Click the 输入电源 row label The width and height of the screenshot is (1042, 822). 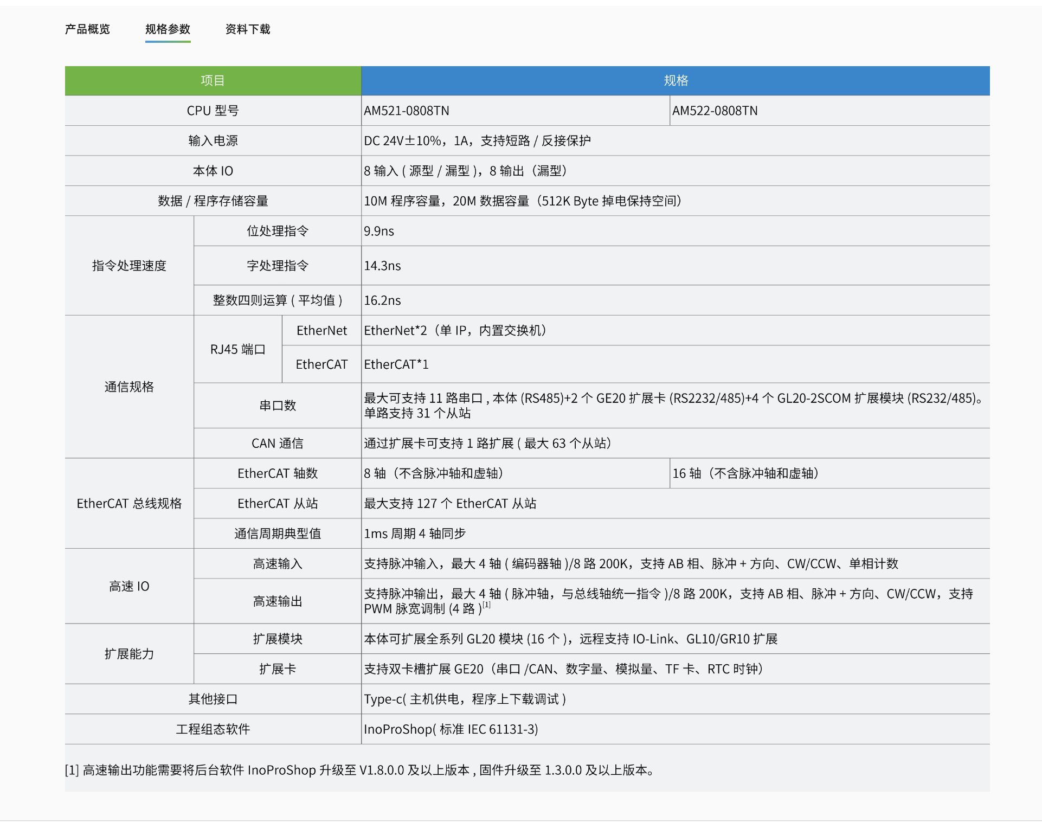pyautogui.click(x=213, y=141)
